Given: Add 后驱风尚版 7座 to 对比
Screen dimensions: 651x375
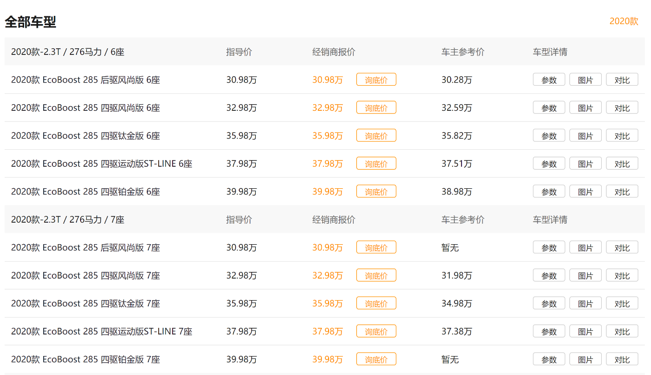Looking at the screenshot, I should (622, 247).
